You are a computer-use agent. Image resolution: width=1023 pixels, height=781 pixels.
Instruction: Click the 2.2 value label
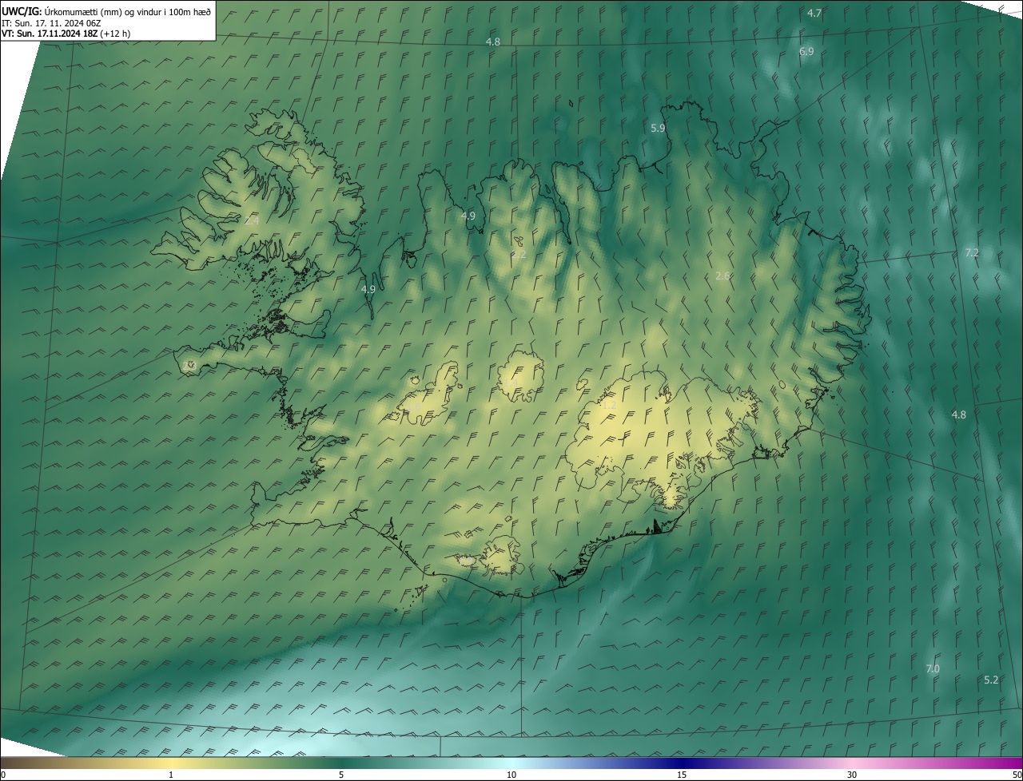coord(519,256)
